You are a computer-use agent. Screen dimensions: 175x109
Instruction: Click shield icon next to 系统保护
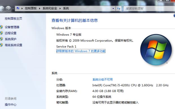1,39
